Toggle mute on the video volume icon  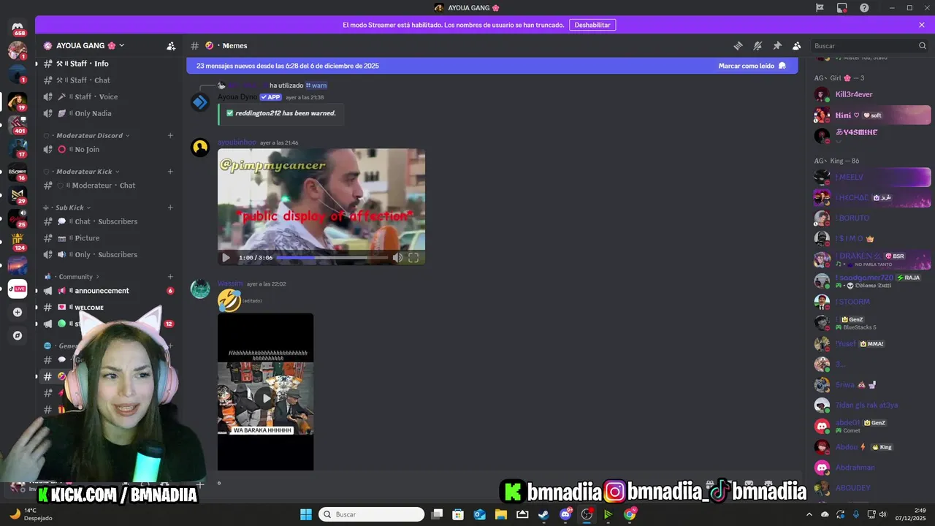[397, 258]
